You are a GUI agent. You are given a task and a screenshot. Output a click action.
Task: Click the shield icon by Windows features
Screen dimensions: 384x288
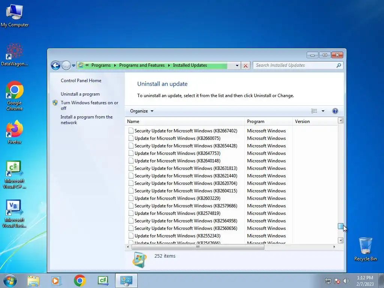55,103
